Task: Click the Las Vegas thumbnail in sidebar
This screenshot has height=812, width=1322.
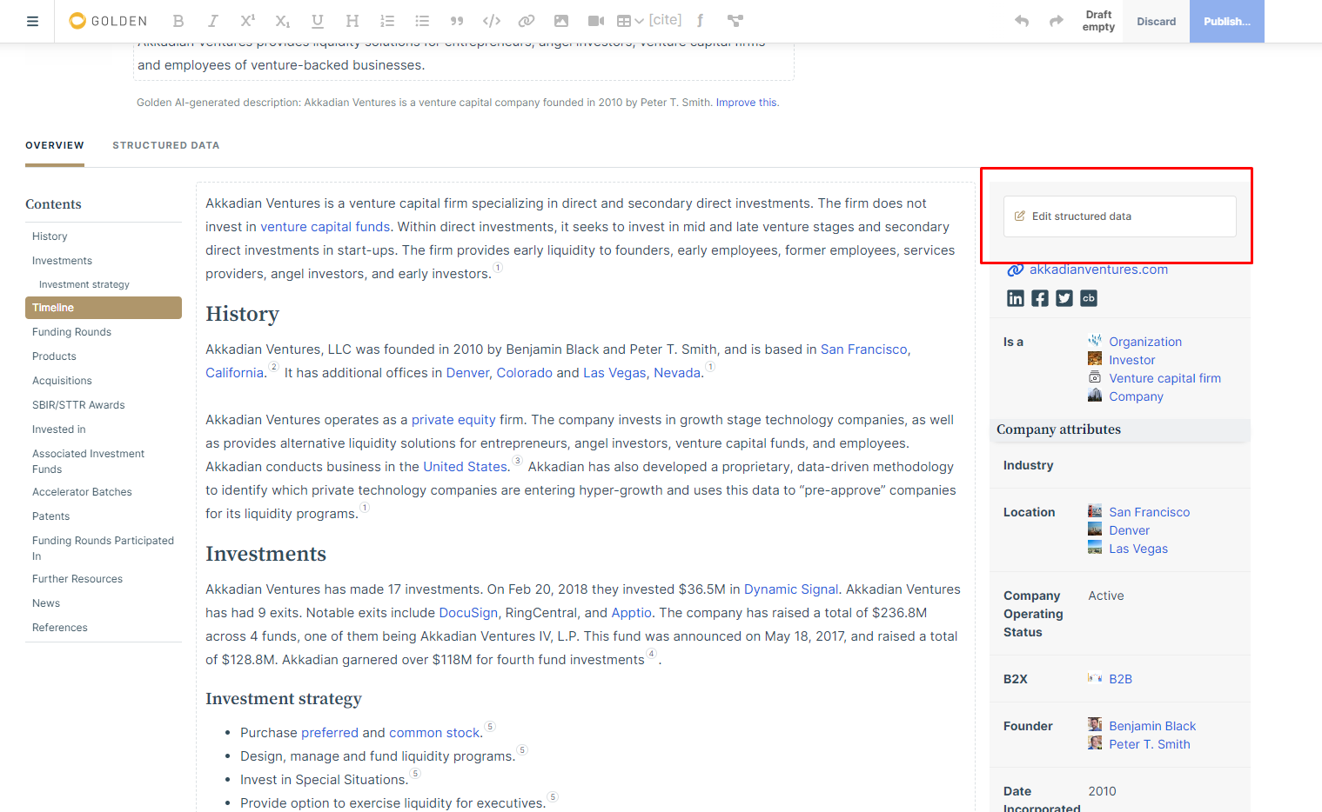Action: tap(1095, 548)
